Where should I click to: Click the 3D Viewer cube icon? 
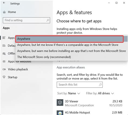[x=60, y=103]
